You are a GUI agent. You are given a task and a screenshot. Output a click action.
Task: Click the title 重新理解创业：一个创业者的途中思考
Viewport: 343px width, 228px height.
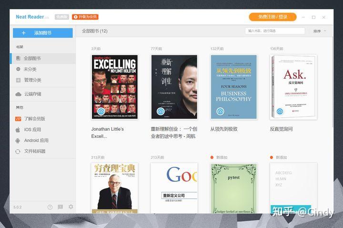click(x=174, y=133)
